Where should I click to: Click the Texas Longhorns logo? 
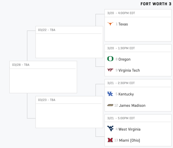(110, 24)
